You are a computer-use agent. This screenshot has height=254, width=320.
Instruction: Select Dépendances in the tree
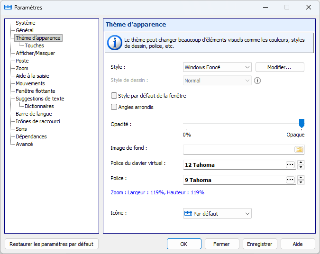31,136
